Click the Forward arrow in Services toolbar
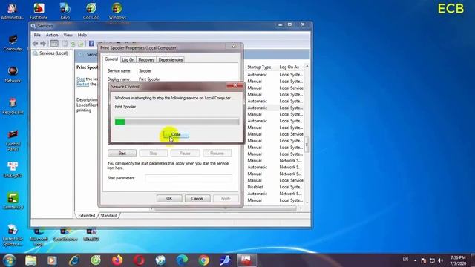 (x=43, y=44)
